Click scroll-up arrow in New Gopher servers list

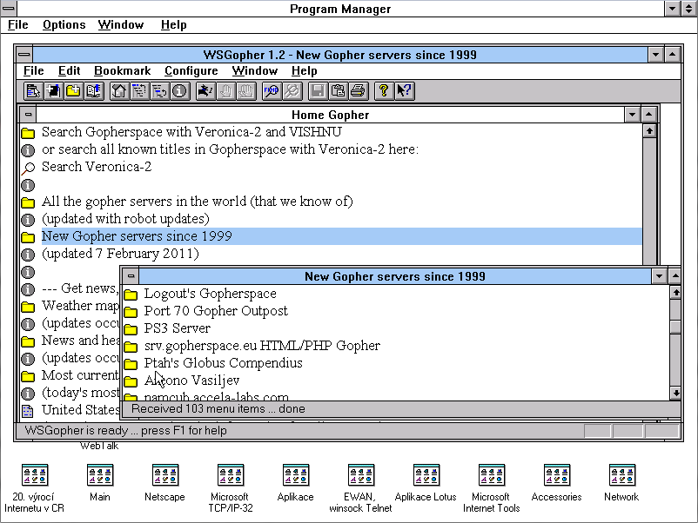(x=675, y=292)
